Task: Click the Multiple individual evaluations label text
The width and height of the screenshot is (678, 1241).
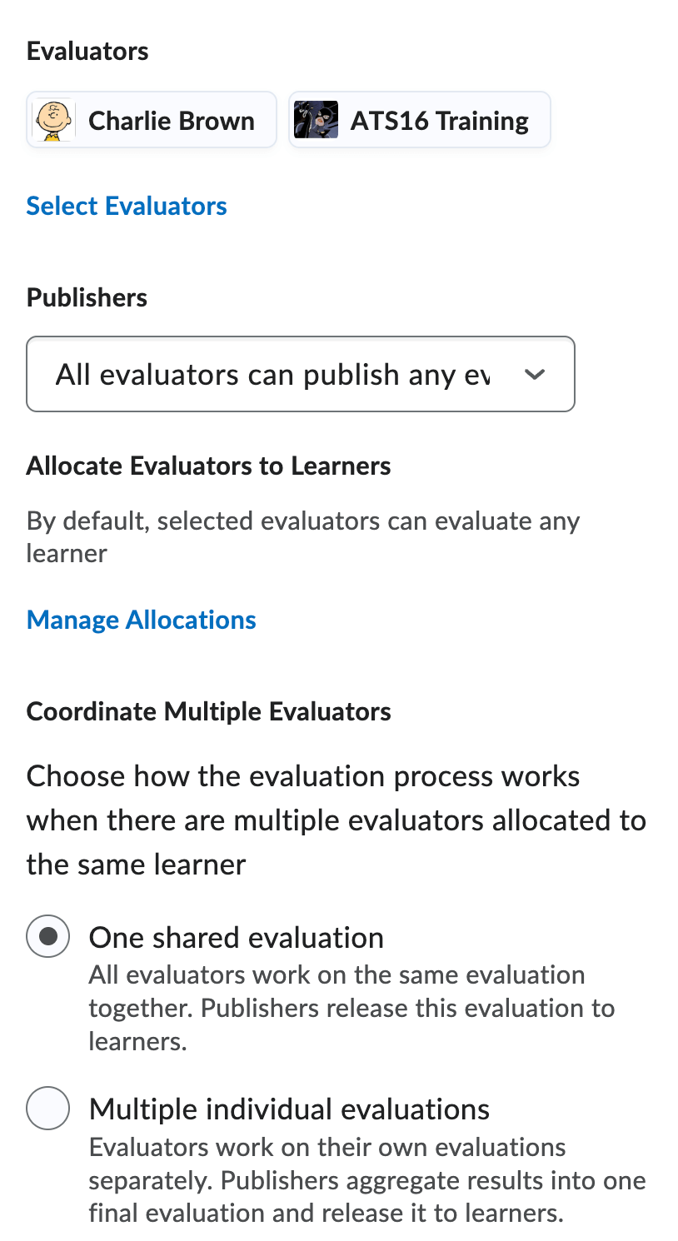Action: (289, 1109)
